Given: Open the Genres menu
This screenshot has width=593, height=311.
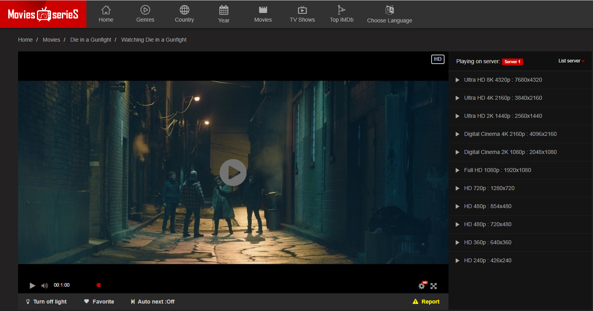Looking at the screenshot, I should 145,14.
